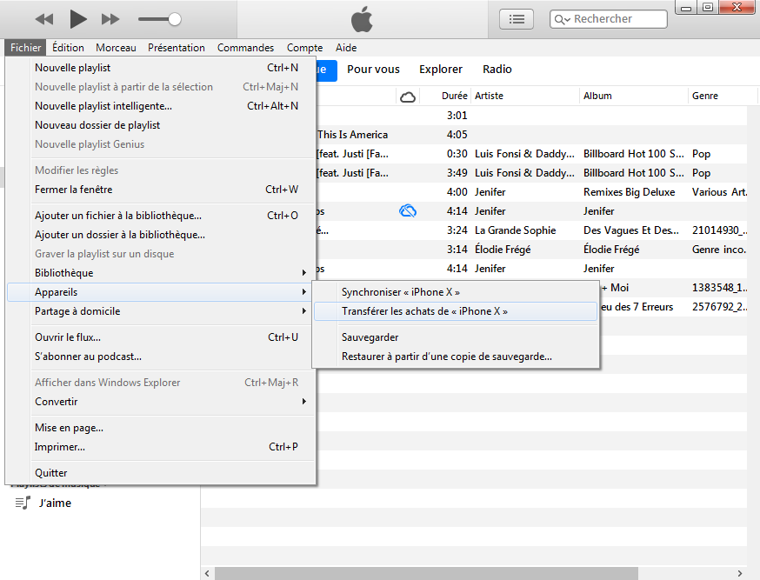Click the Play button
The width and height of the screenshot is (760, 580).
point(78,19)
